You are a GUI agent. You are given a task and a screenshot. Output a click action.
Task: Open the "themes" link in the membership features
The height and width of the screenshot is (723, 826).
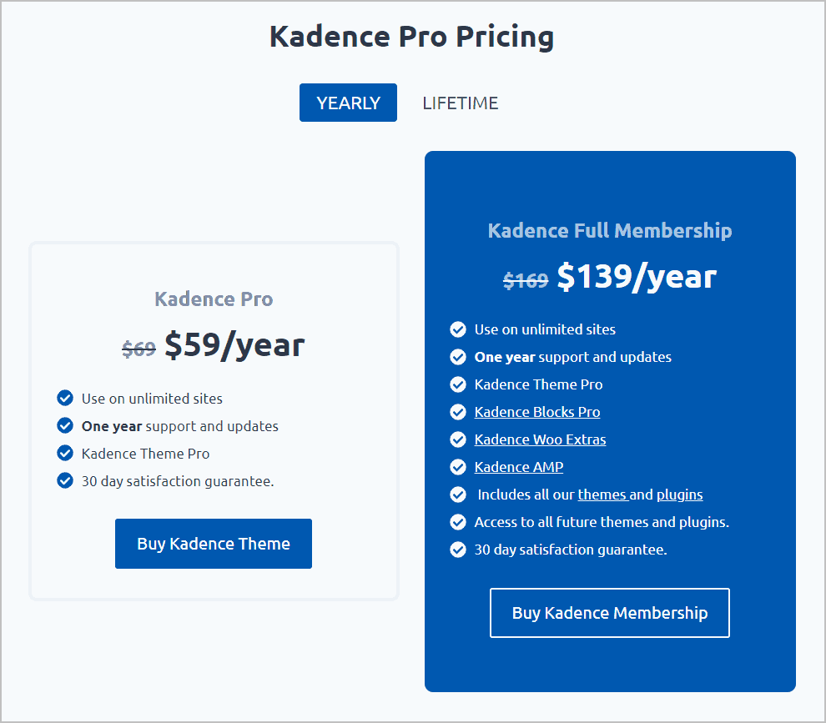click(x=602, y=495)
